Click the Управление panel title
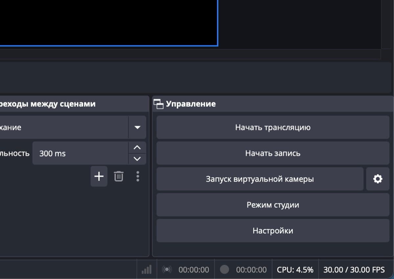Image resolution: width=394 pixels, height=279 pixels. 191,104
